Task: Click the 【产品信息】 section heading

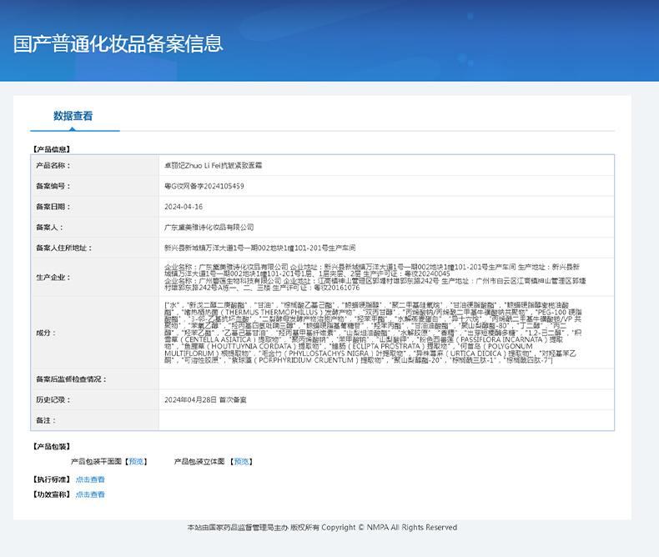Action: coord(52,149)
